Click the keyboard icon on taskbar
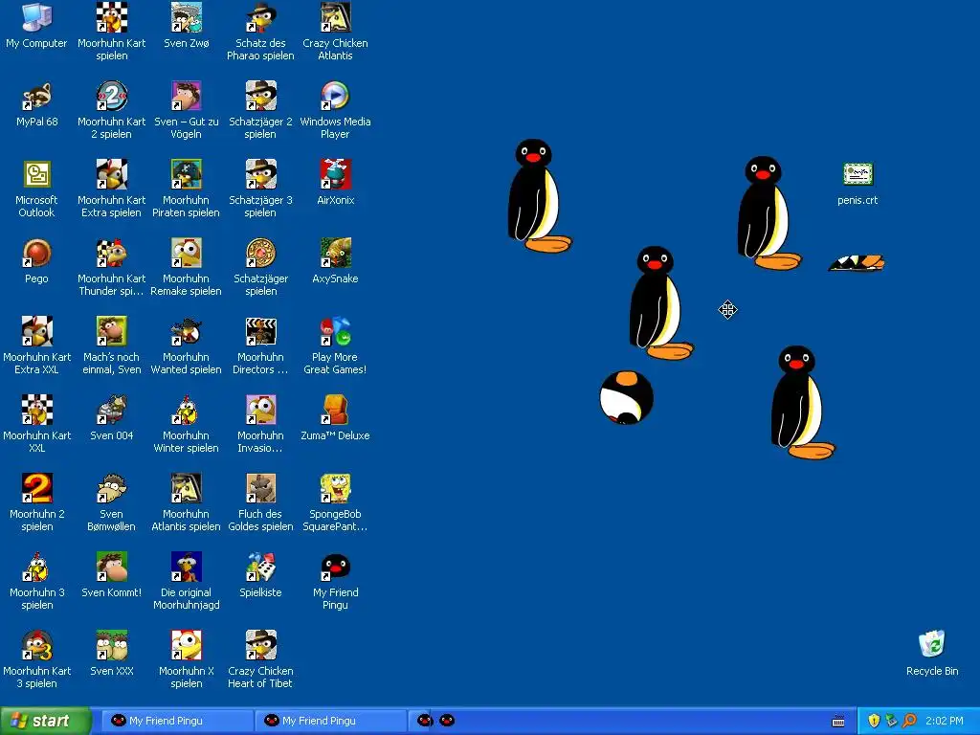 [x=838, y=722]
